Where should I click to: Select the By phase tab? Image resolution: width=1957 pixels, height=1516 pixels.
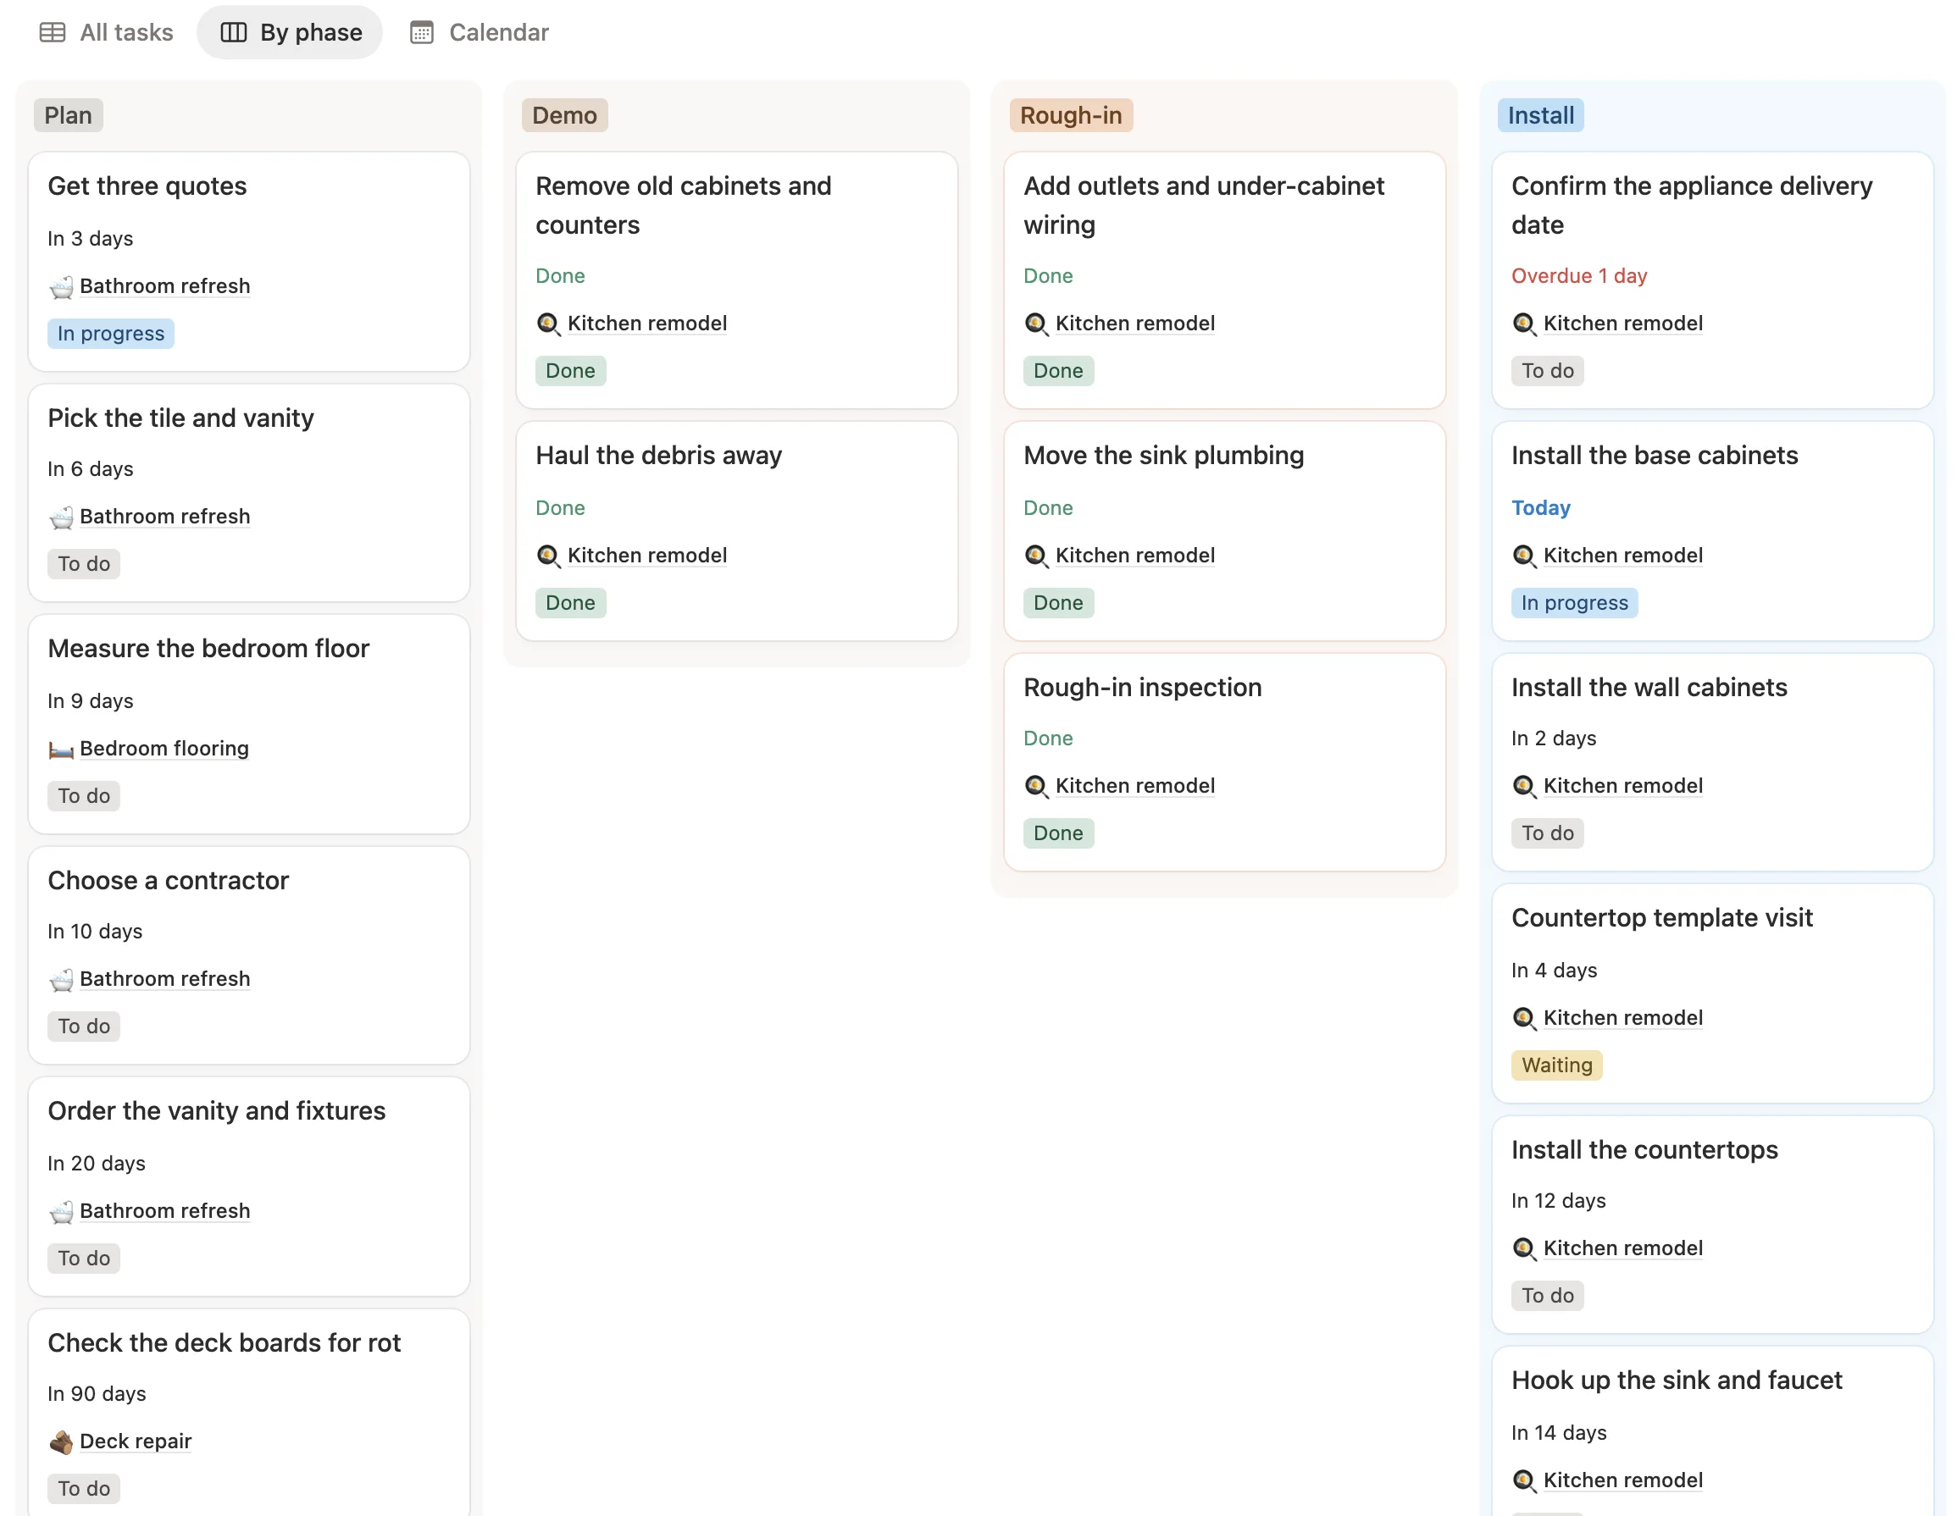pyautogui.click(x=291, y=32)
